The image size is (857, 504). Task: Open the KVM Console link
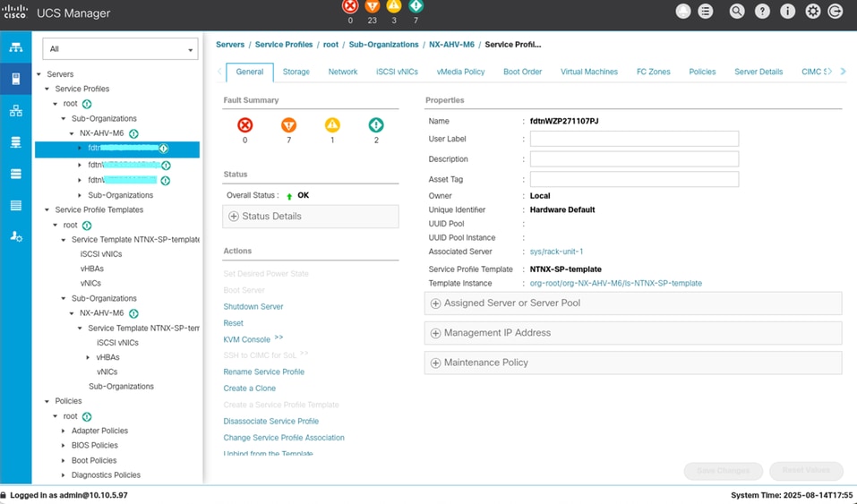tap(247, 339)
